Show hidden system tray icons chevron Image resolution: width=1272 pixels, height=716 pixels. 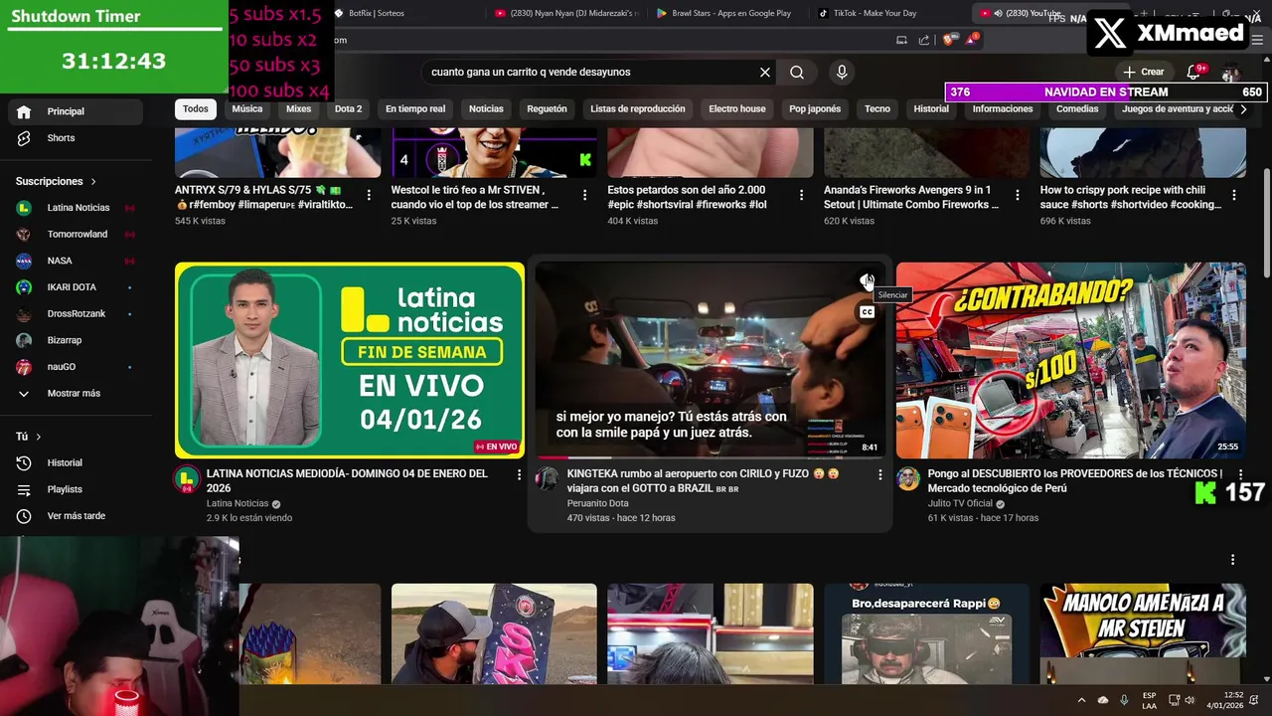click(x=1081, y=700)
